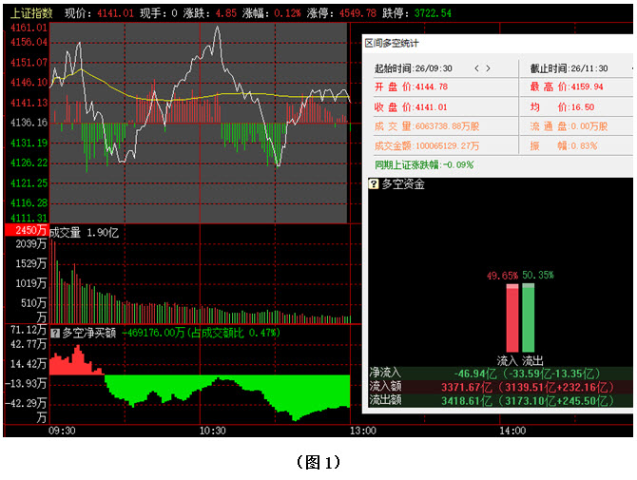The height and width of the screenshot is (480, 637).
Task: Click the 14:00 marker on time axis
Action: [x=512, y=431]
